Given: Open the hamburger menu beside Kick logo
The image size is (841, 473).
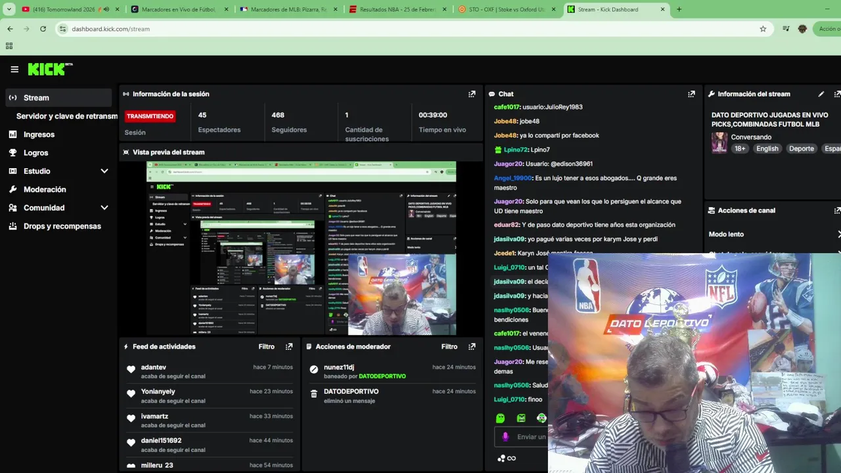Looking at the screenshot, I should tap(14, 69).
